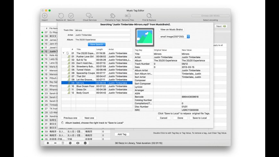Click the info icon in bottom bar

click(x=85, y=143)
